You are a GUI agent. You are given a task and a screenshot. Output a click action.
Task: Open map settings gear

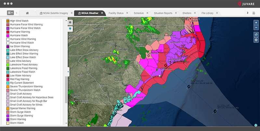coord(70,22)
